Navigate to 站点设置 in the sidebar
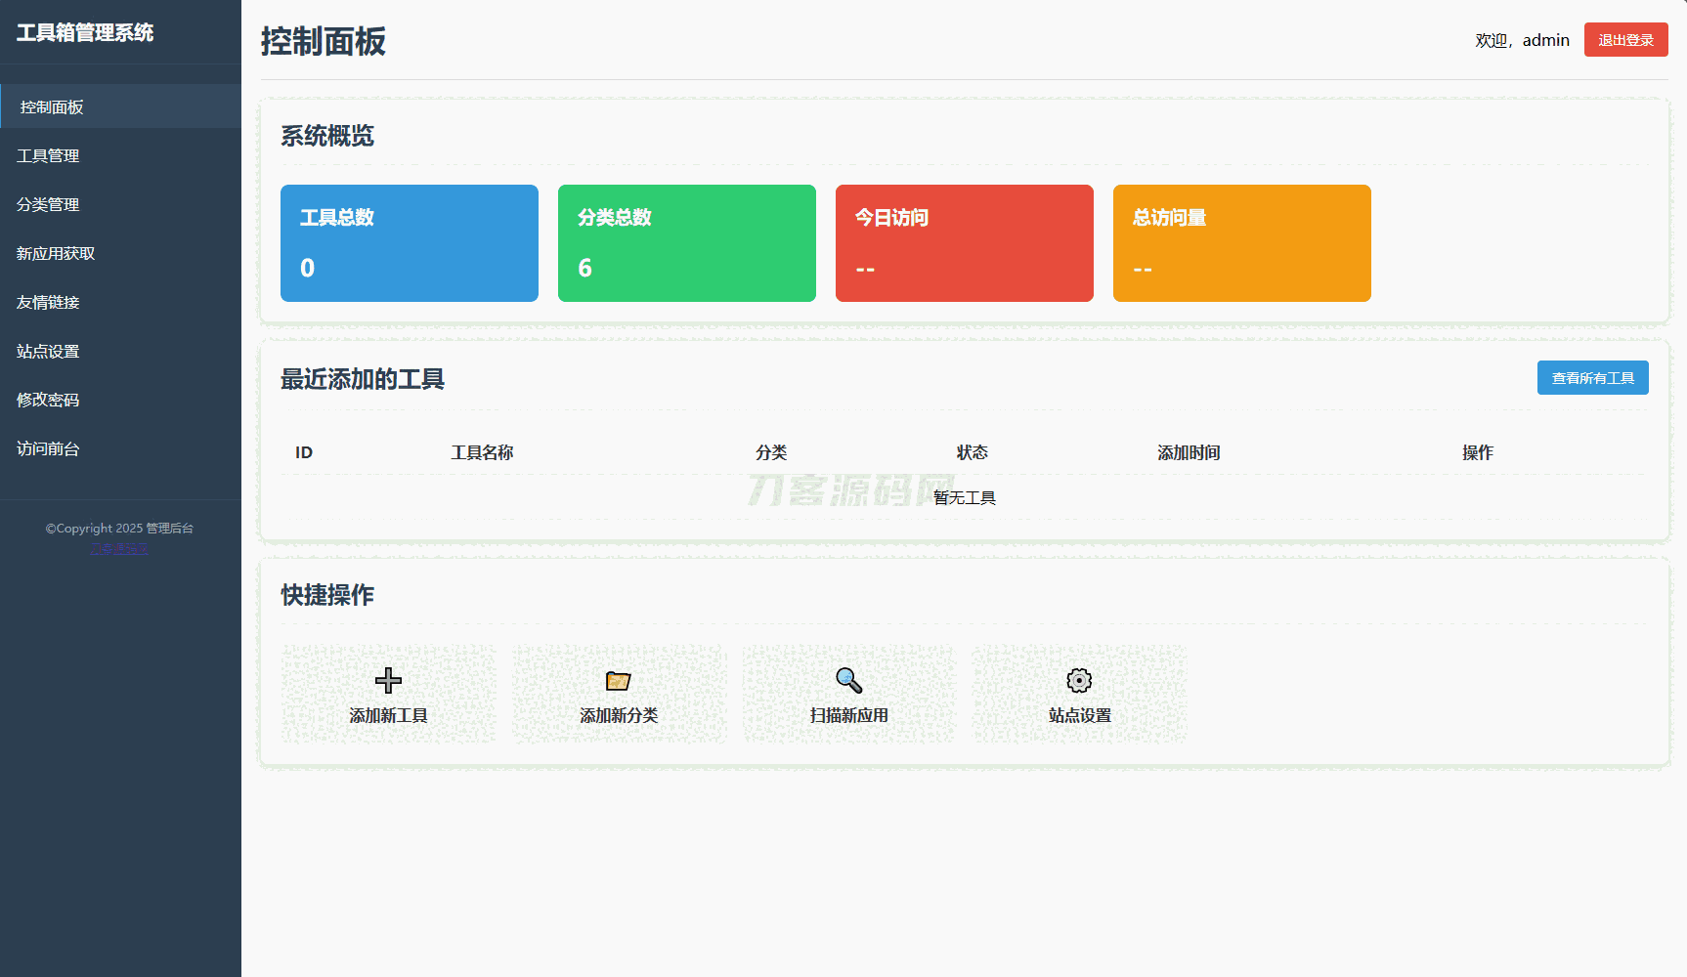This screenshot has width=1687, height=977. tap(48, 351)
